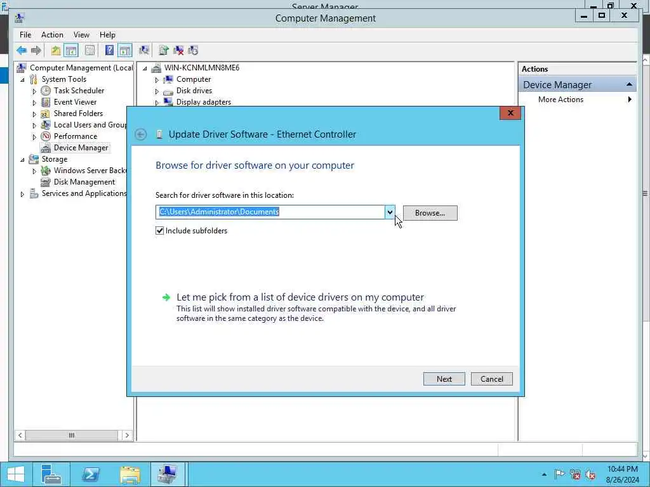Click the Disable device toolbar icon
This screenshot has height=487, width=650.
tap(193, 51)
